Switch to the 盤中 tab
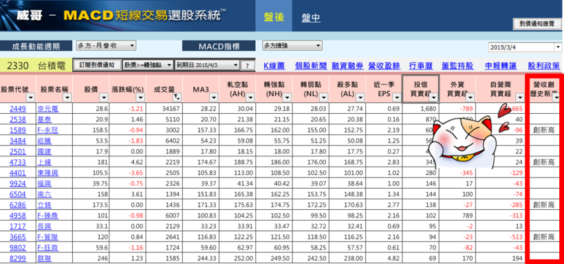Viewport: 564px width, 264px height. click(311, 18)
